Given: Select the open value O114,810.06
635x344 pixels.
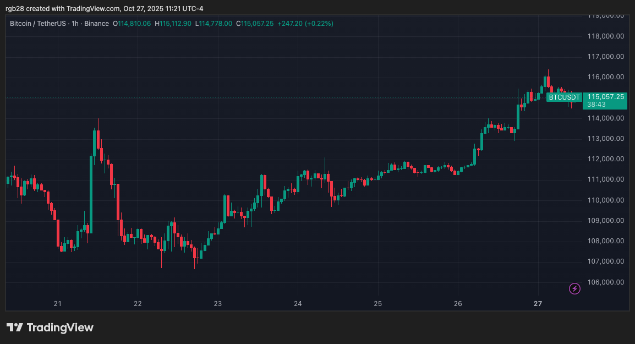Looking at the screenshot, I should tap(132, 24).
